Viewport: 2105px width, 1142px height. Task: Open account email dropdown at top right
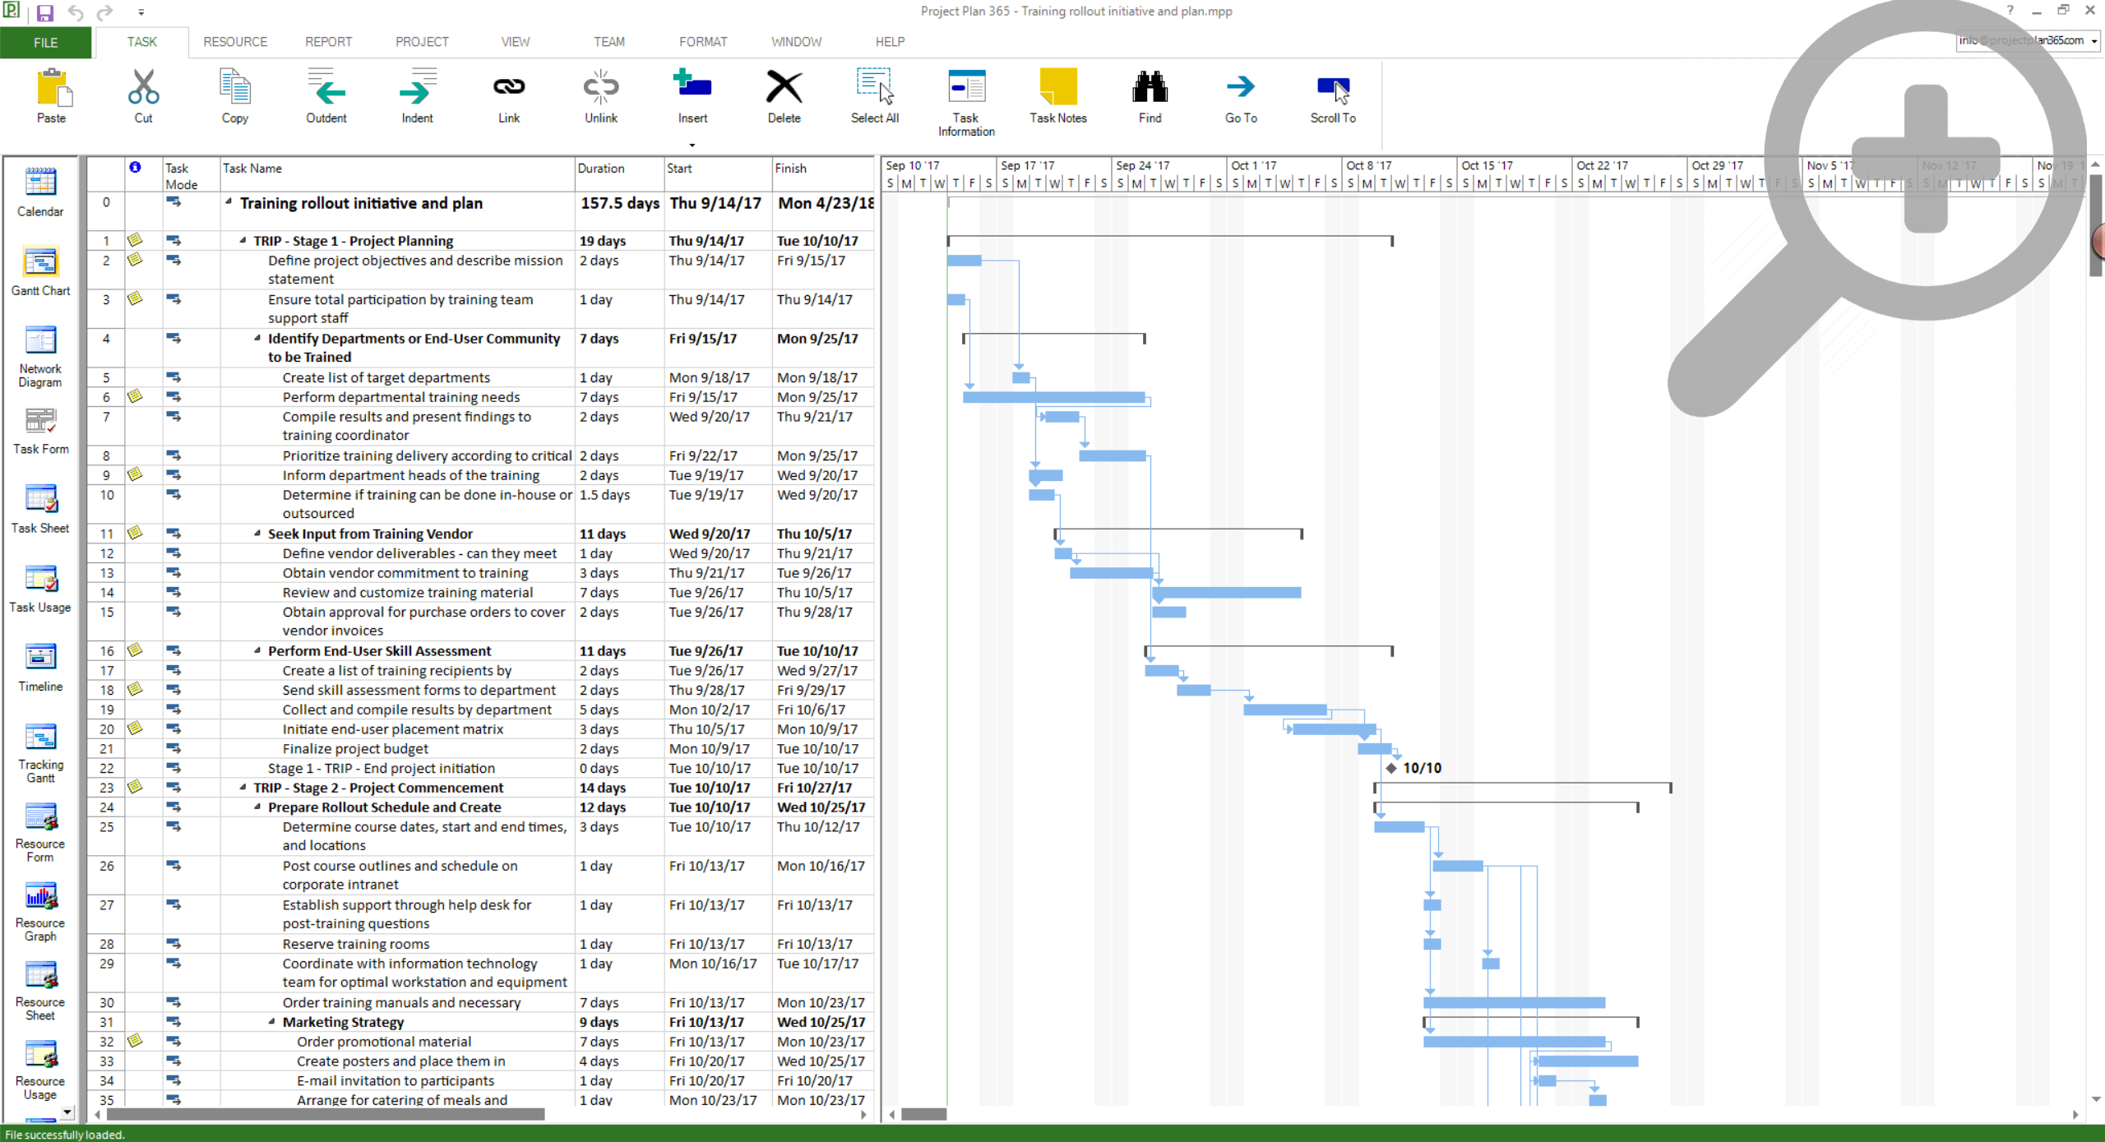(2094, 41)
